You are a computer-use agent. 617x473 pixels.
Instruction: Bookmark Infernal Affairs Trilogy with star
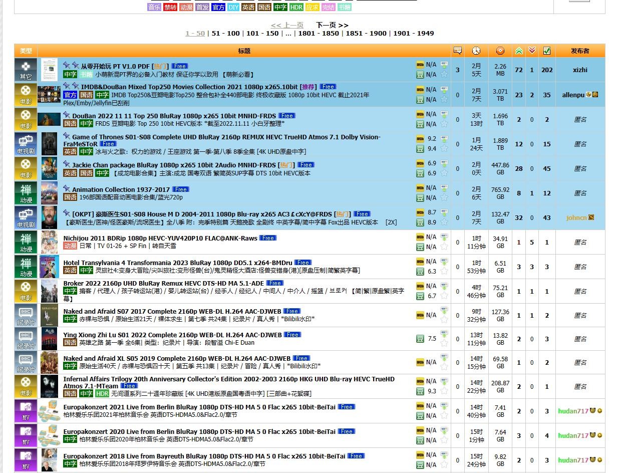coord(444,391)
